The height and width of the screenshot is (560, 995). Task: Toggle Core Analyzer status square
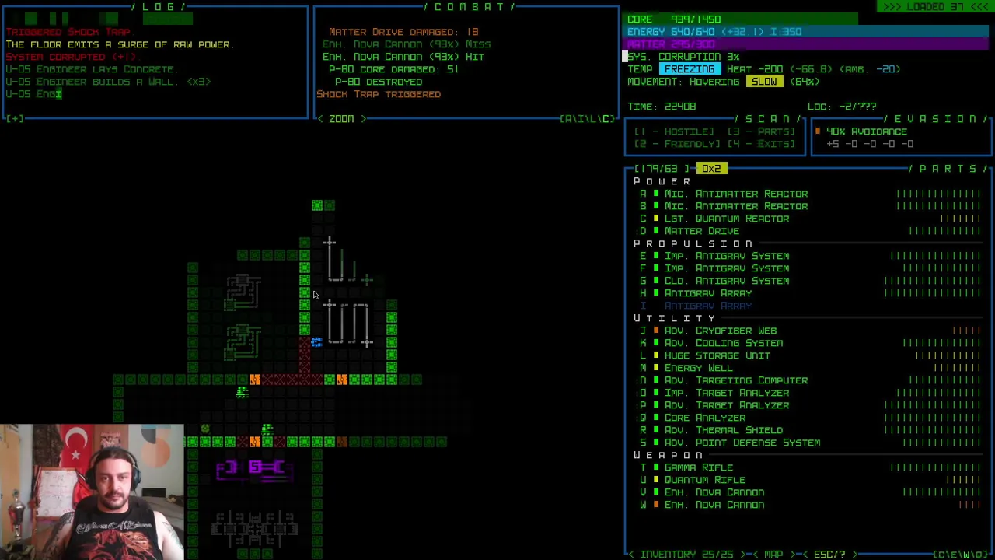coord(656,418)
